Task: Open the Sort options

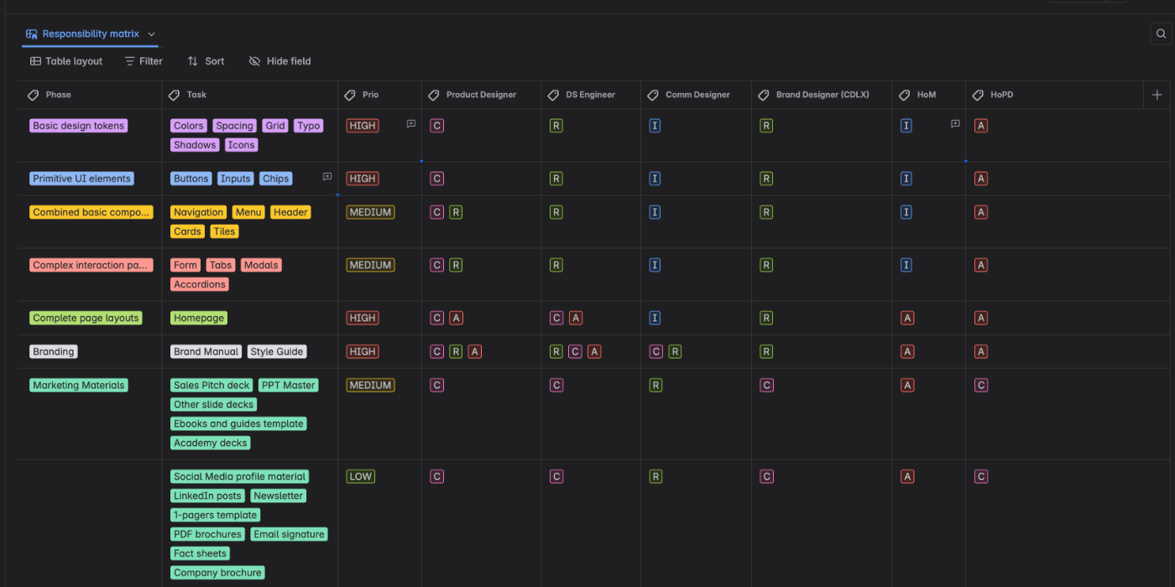Action: click(x=206, y=61)
